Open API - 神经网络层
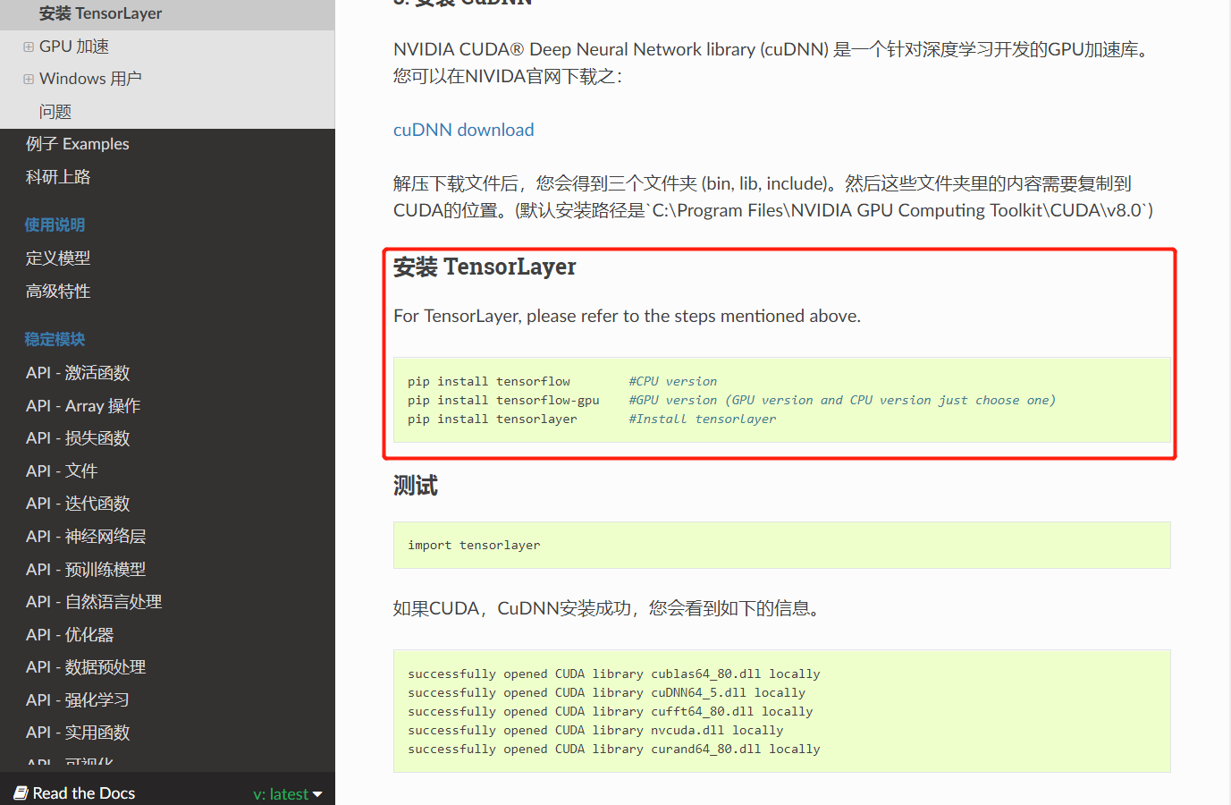The width and height of the screenshot is (1231, 805). 85,536
